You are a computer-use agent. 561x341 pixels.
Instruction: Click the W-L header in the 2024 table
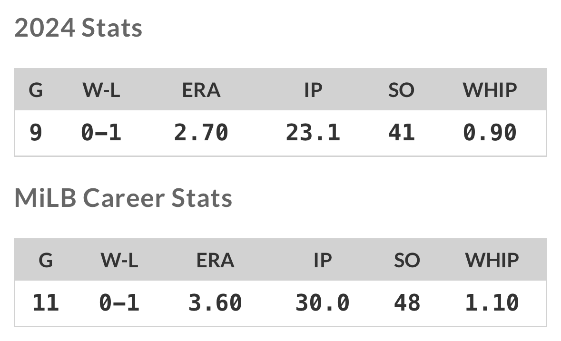[101, 90]
